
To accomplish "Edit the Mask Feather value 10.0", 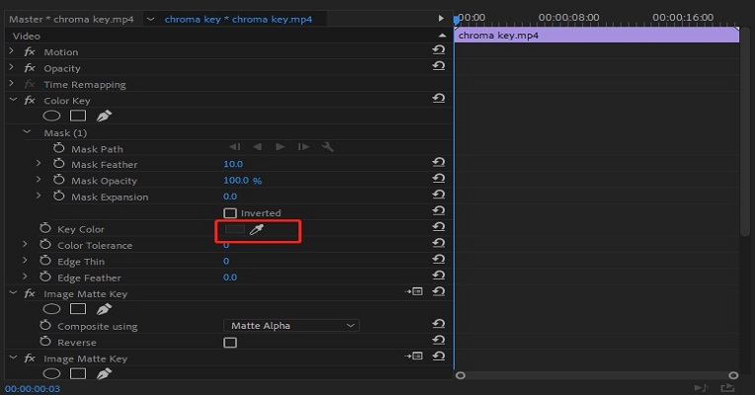I will pyautogui.click(x=233, y=164).
